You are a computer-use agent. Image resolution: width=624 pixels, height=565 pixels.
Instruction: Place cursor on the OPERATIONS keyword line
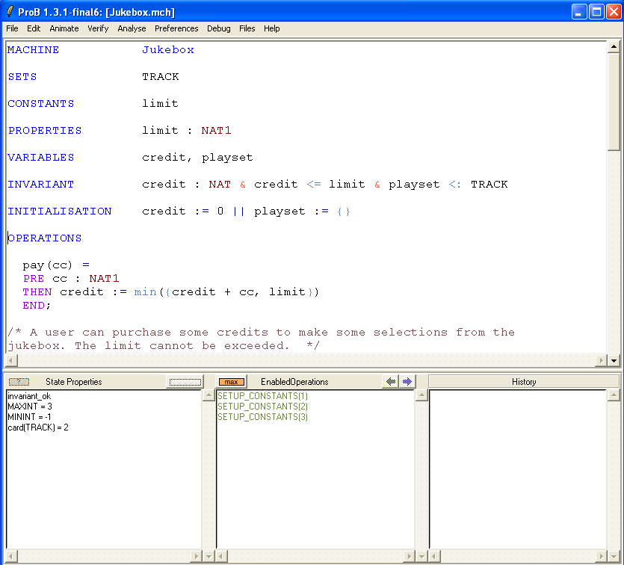point(45,238)
